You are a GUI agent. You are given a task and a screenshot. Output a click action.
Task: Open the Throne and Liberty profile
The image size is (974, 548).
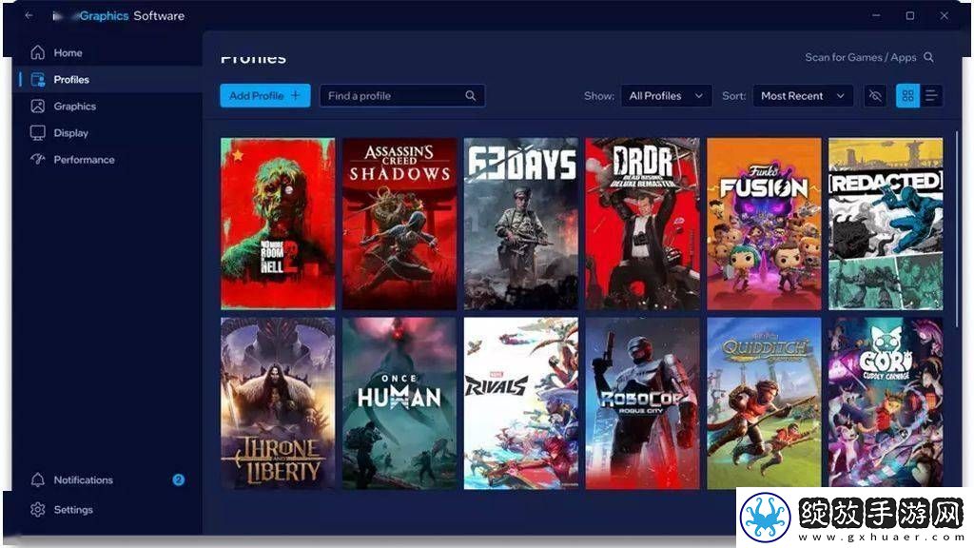(x=278, y=403)
